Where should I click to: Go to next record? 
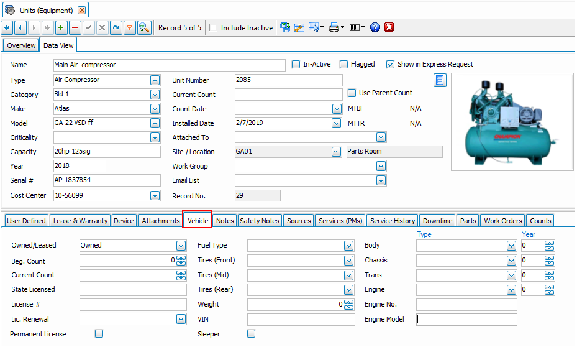[x=34, y=27]
